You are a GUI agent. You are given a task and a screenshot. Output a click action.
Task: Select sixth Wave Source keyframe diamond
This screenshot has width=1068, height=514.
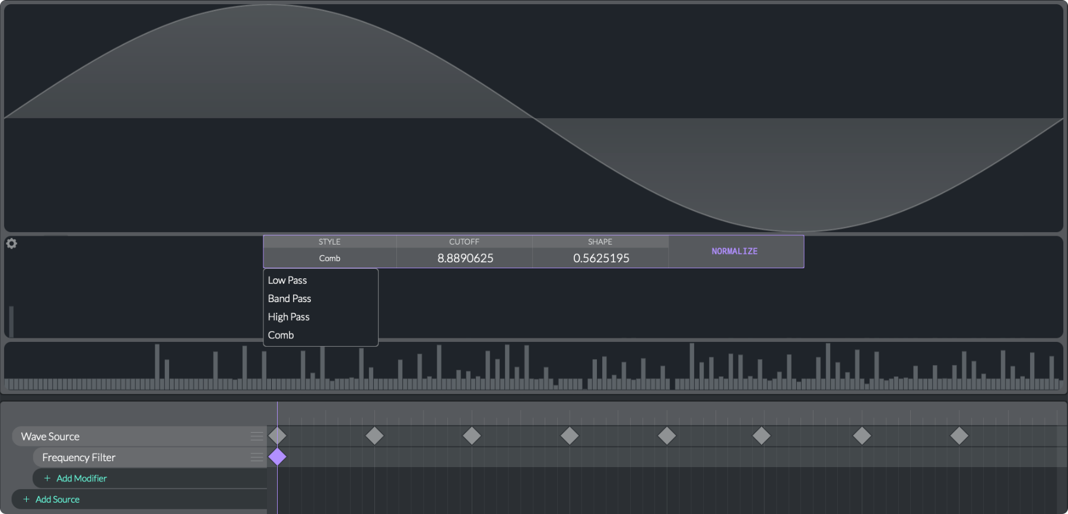(x=761, y=436)
